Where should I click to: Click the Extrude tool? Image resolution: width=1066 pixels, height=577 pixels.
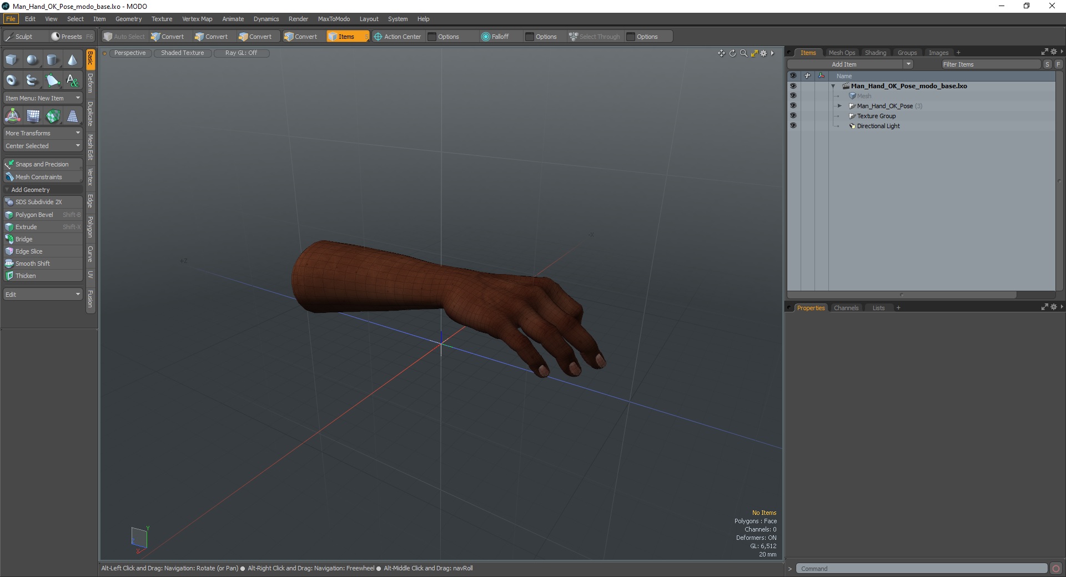[x=43, y=227]
